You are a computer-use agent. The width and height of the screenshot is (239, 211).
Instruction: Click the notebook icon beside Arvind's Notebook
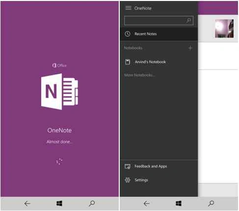click(128, 62)
